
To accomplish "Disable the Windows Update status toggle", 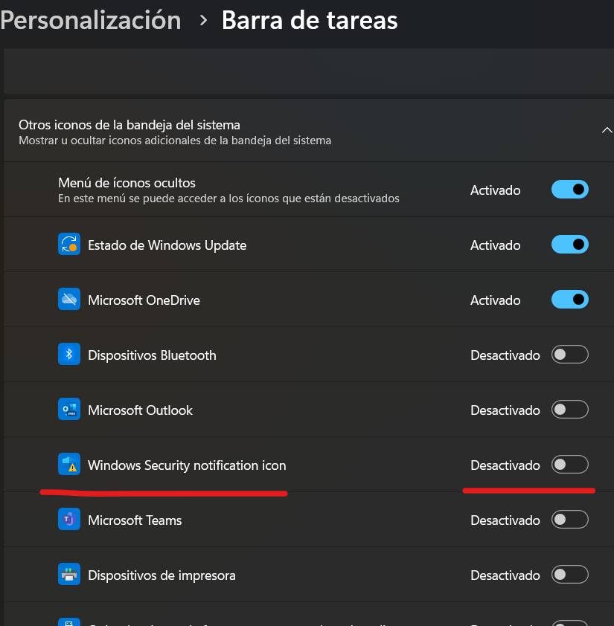I will point(569,245).
